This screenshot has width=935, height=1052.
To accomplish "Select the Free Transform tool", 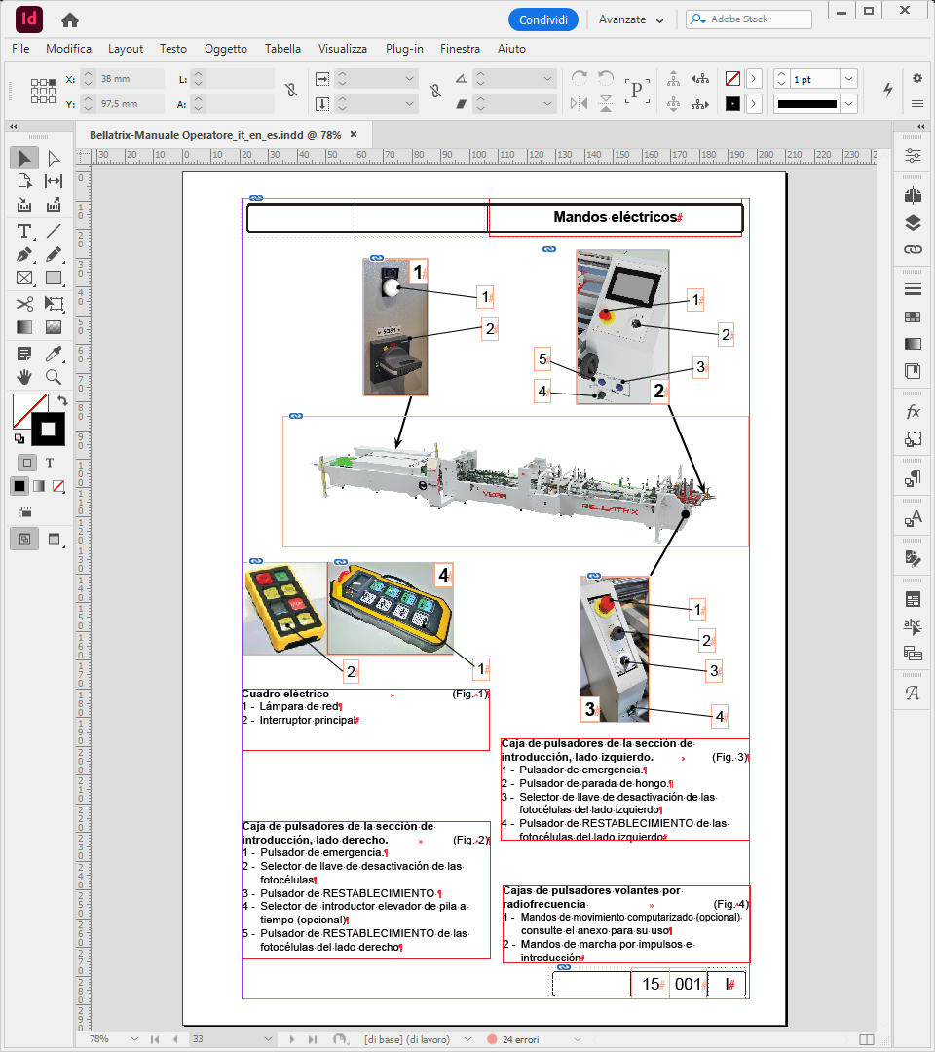I will [54, 304].
